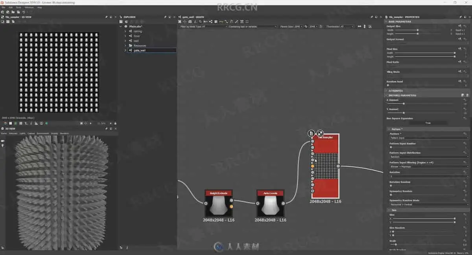Click the X Amount function icon
Screen dimensions: 472x255
point(465,100)
